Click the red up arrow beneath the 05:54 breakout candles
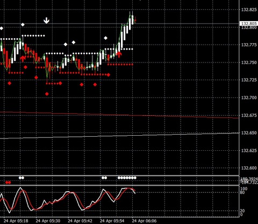The width and height of the screenshot is (258, 224). coord(119,54)
